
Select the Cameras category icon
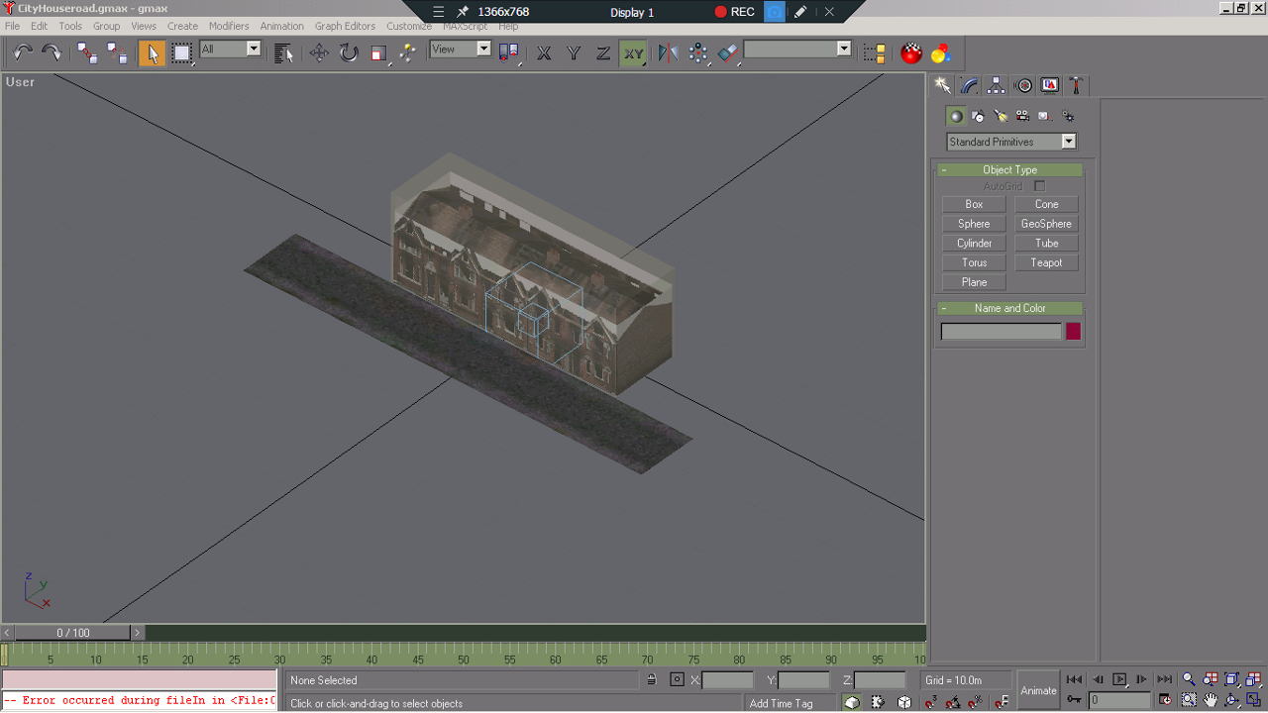click(1022, 116)
